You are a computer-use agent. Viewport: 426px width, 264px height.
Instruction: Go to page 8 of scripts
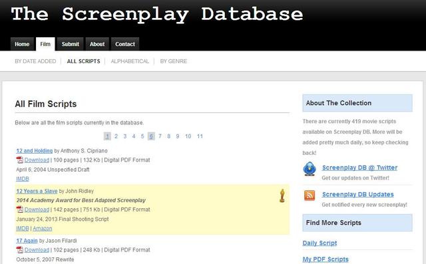[x=168, y=136]
